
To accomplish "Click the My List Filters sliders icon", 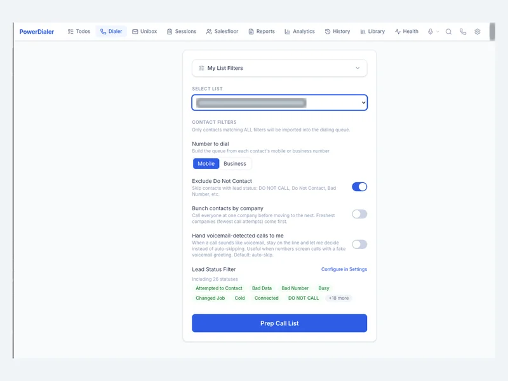I will click(x=201, y=68).
